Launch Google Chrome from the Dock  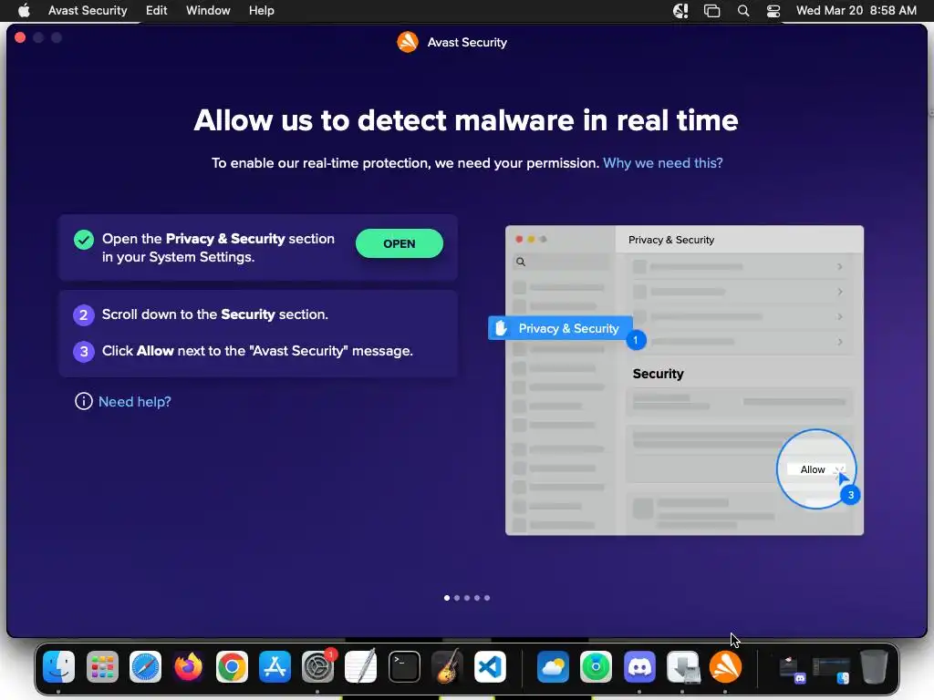pyautogui.click(x=232, y=666)
